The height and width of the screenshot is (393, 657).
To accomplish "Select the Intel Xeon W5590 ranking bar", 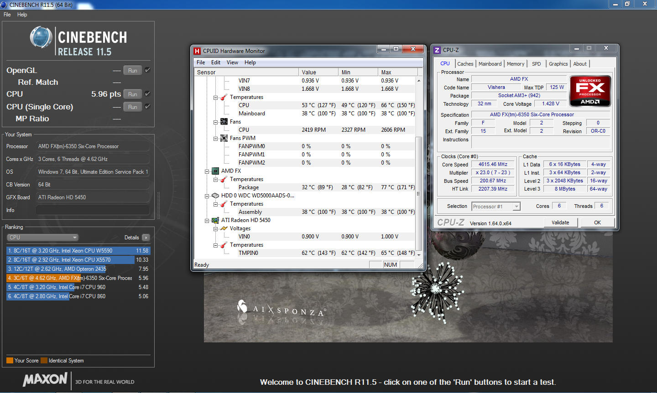I will pyautogui.click(x=78, y=251).
